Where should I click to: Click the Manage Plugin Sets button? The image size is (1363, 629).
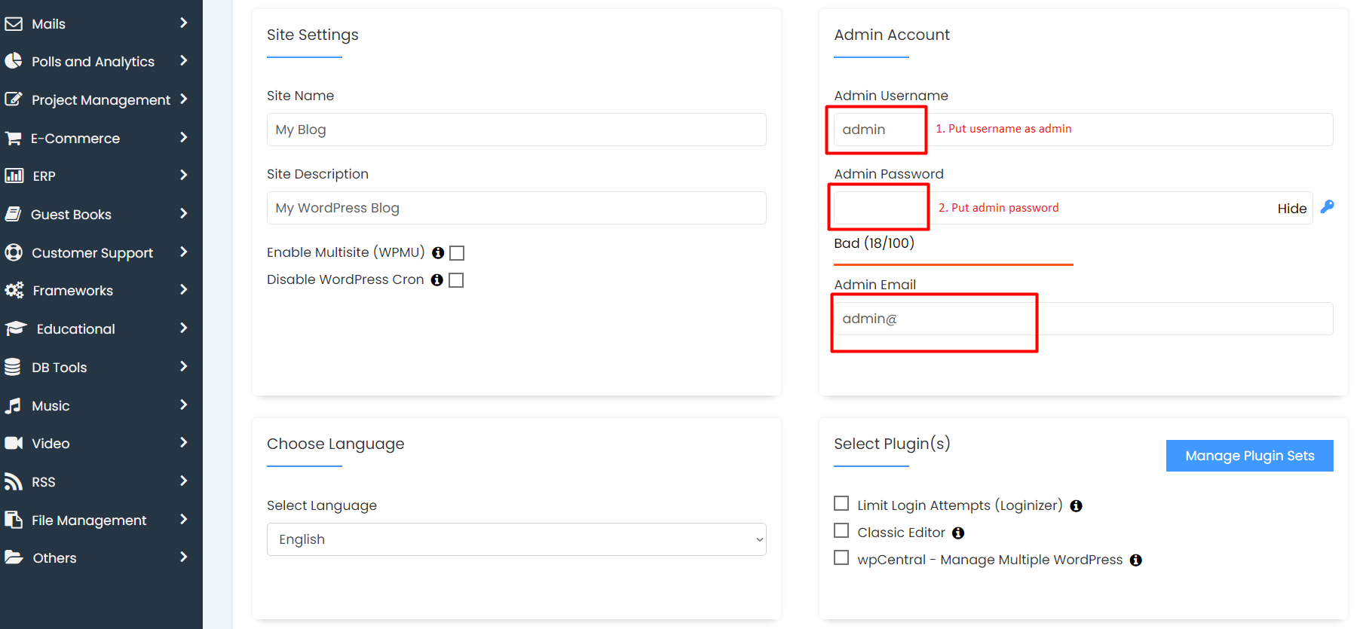point(1249,456)
